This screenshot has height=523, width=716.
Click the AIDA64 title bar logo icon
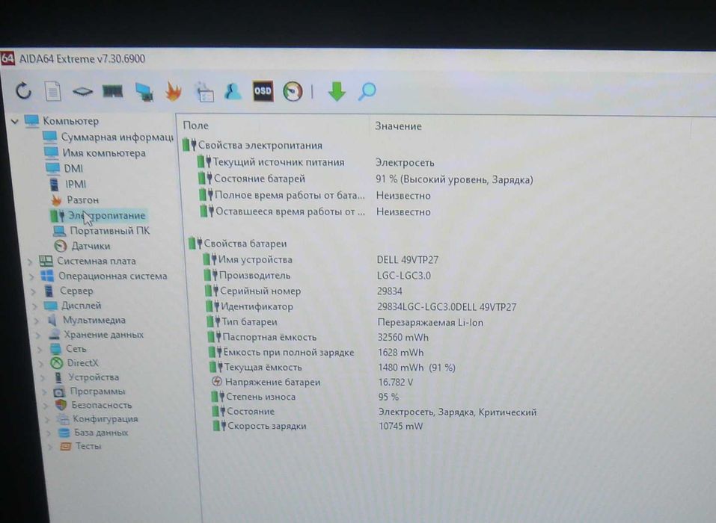[x=7, y=59]
